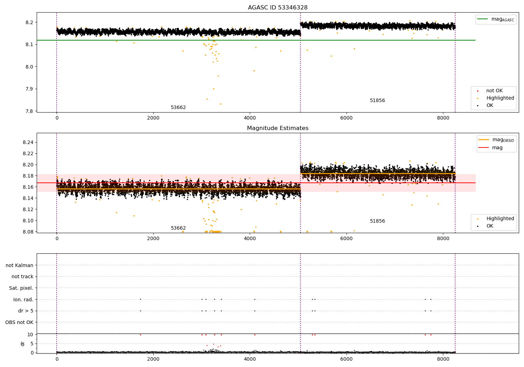Click the 2000 x-axis tick under the top plot
The image size is (524, 367).
point(153,118)
